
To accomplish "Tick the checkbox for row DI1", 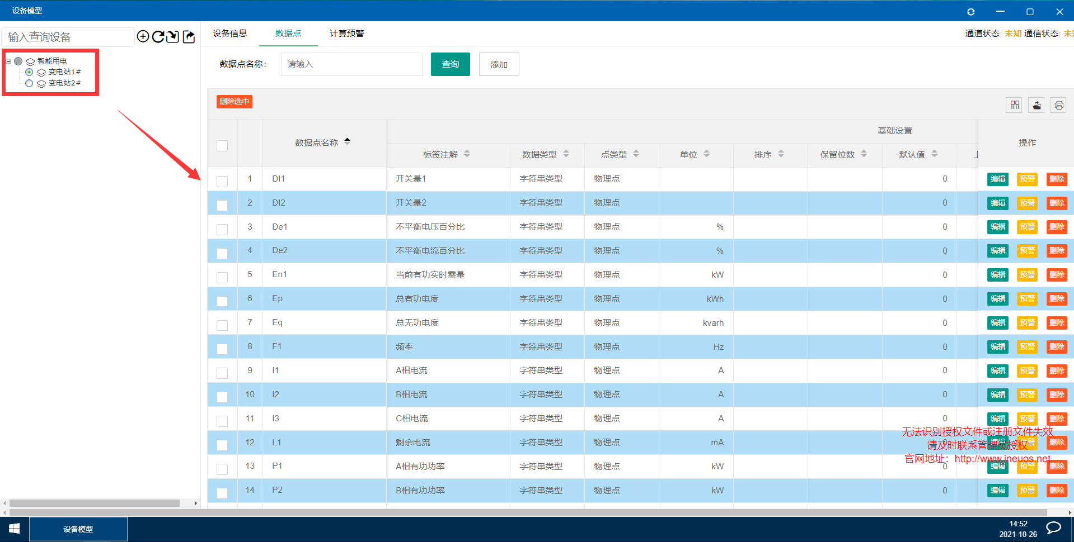I will click(222, 181).
